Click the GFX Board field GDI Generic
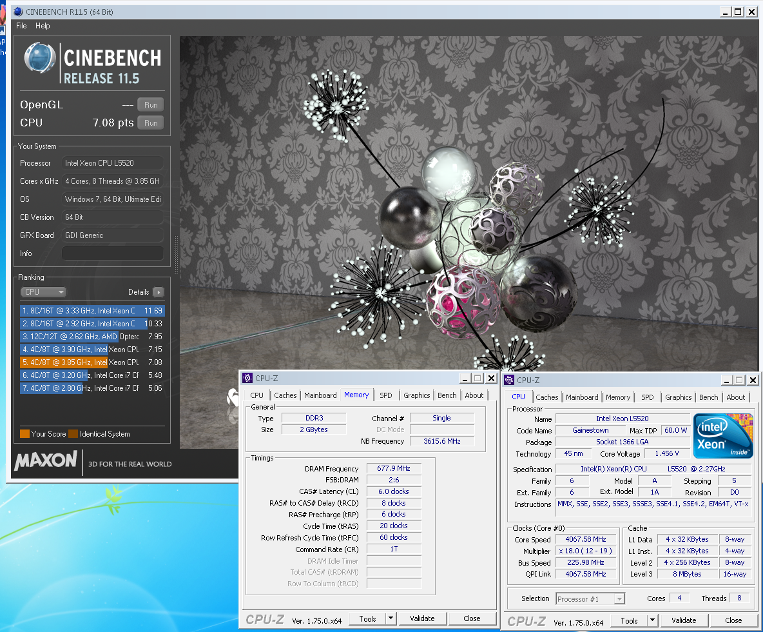 (112, 235)
